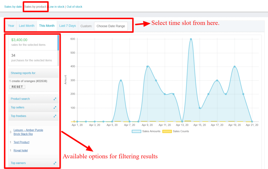Open the Out of stock report
268x169 pixels.
tap(75, 7)
